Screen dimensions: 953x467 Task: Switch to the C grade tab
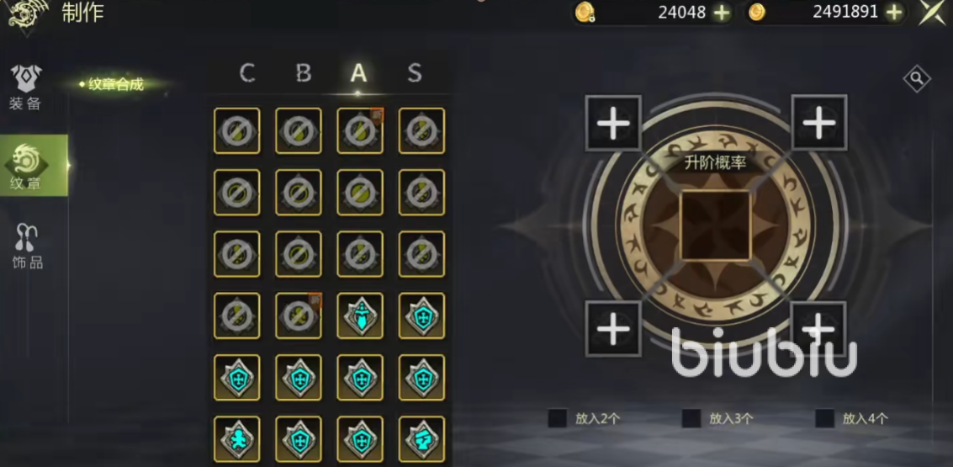click(x=246, y=73)
